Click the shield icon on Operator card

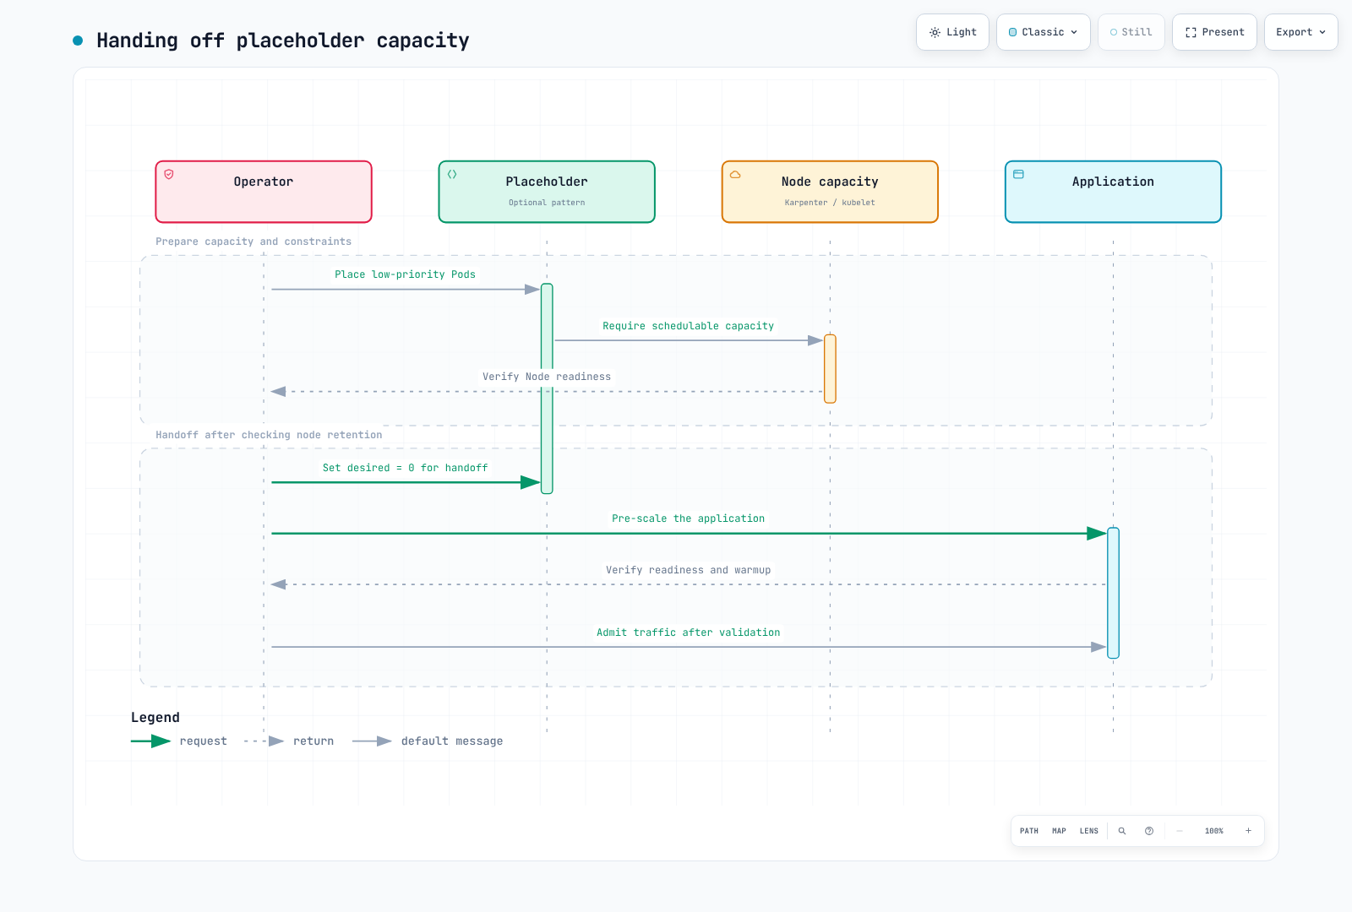[169, 174]
